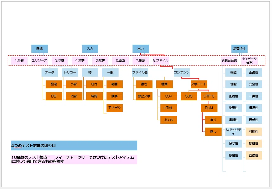
Task: Select the 最新性 box
Action: point(254,120)
